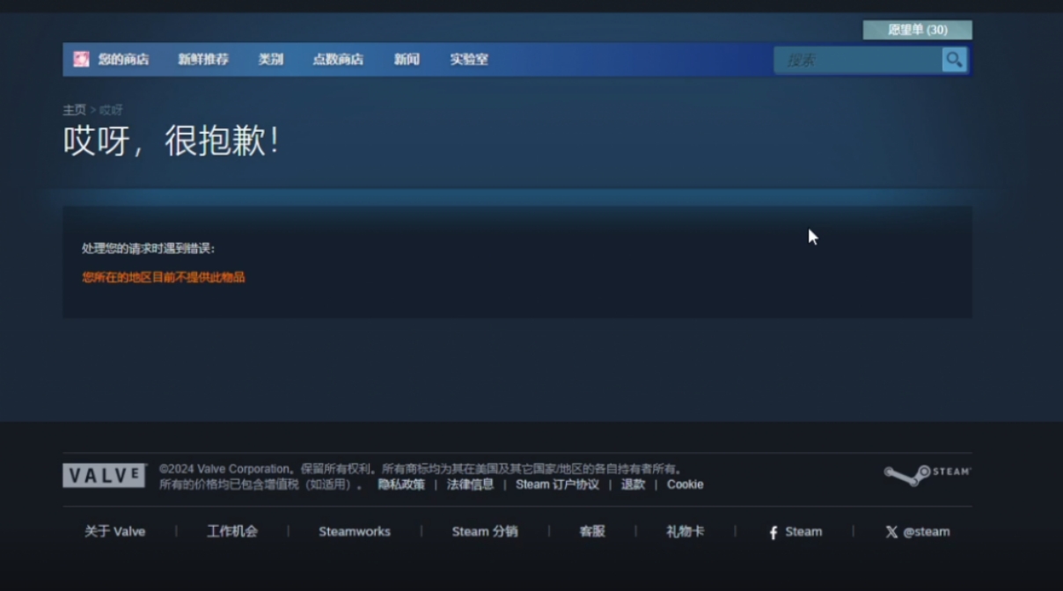Image resolution: width=1063 pixels, height=591 pixels.
Task: Open the 类别 menu
Action: pos(270,59)
